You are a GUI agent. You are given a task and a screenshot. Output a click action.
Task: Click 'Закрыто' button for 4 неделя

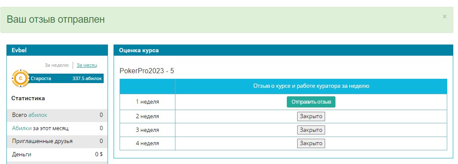tap(311, 143)
